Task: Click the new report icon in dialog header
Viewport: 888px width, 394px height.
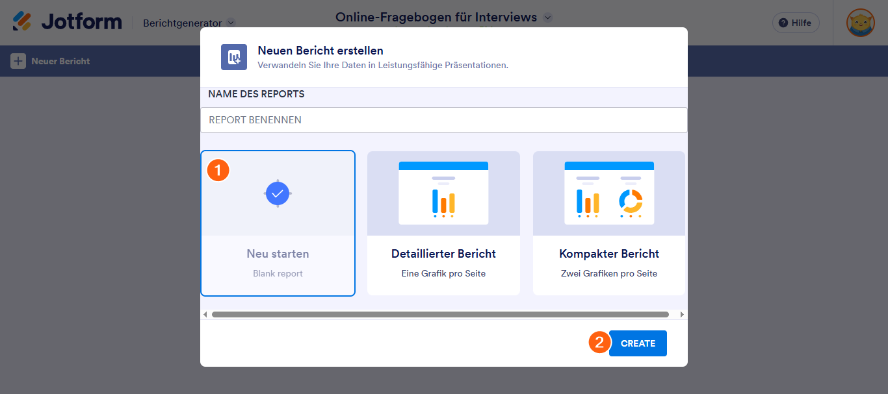Action: point(234,57)
